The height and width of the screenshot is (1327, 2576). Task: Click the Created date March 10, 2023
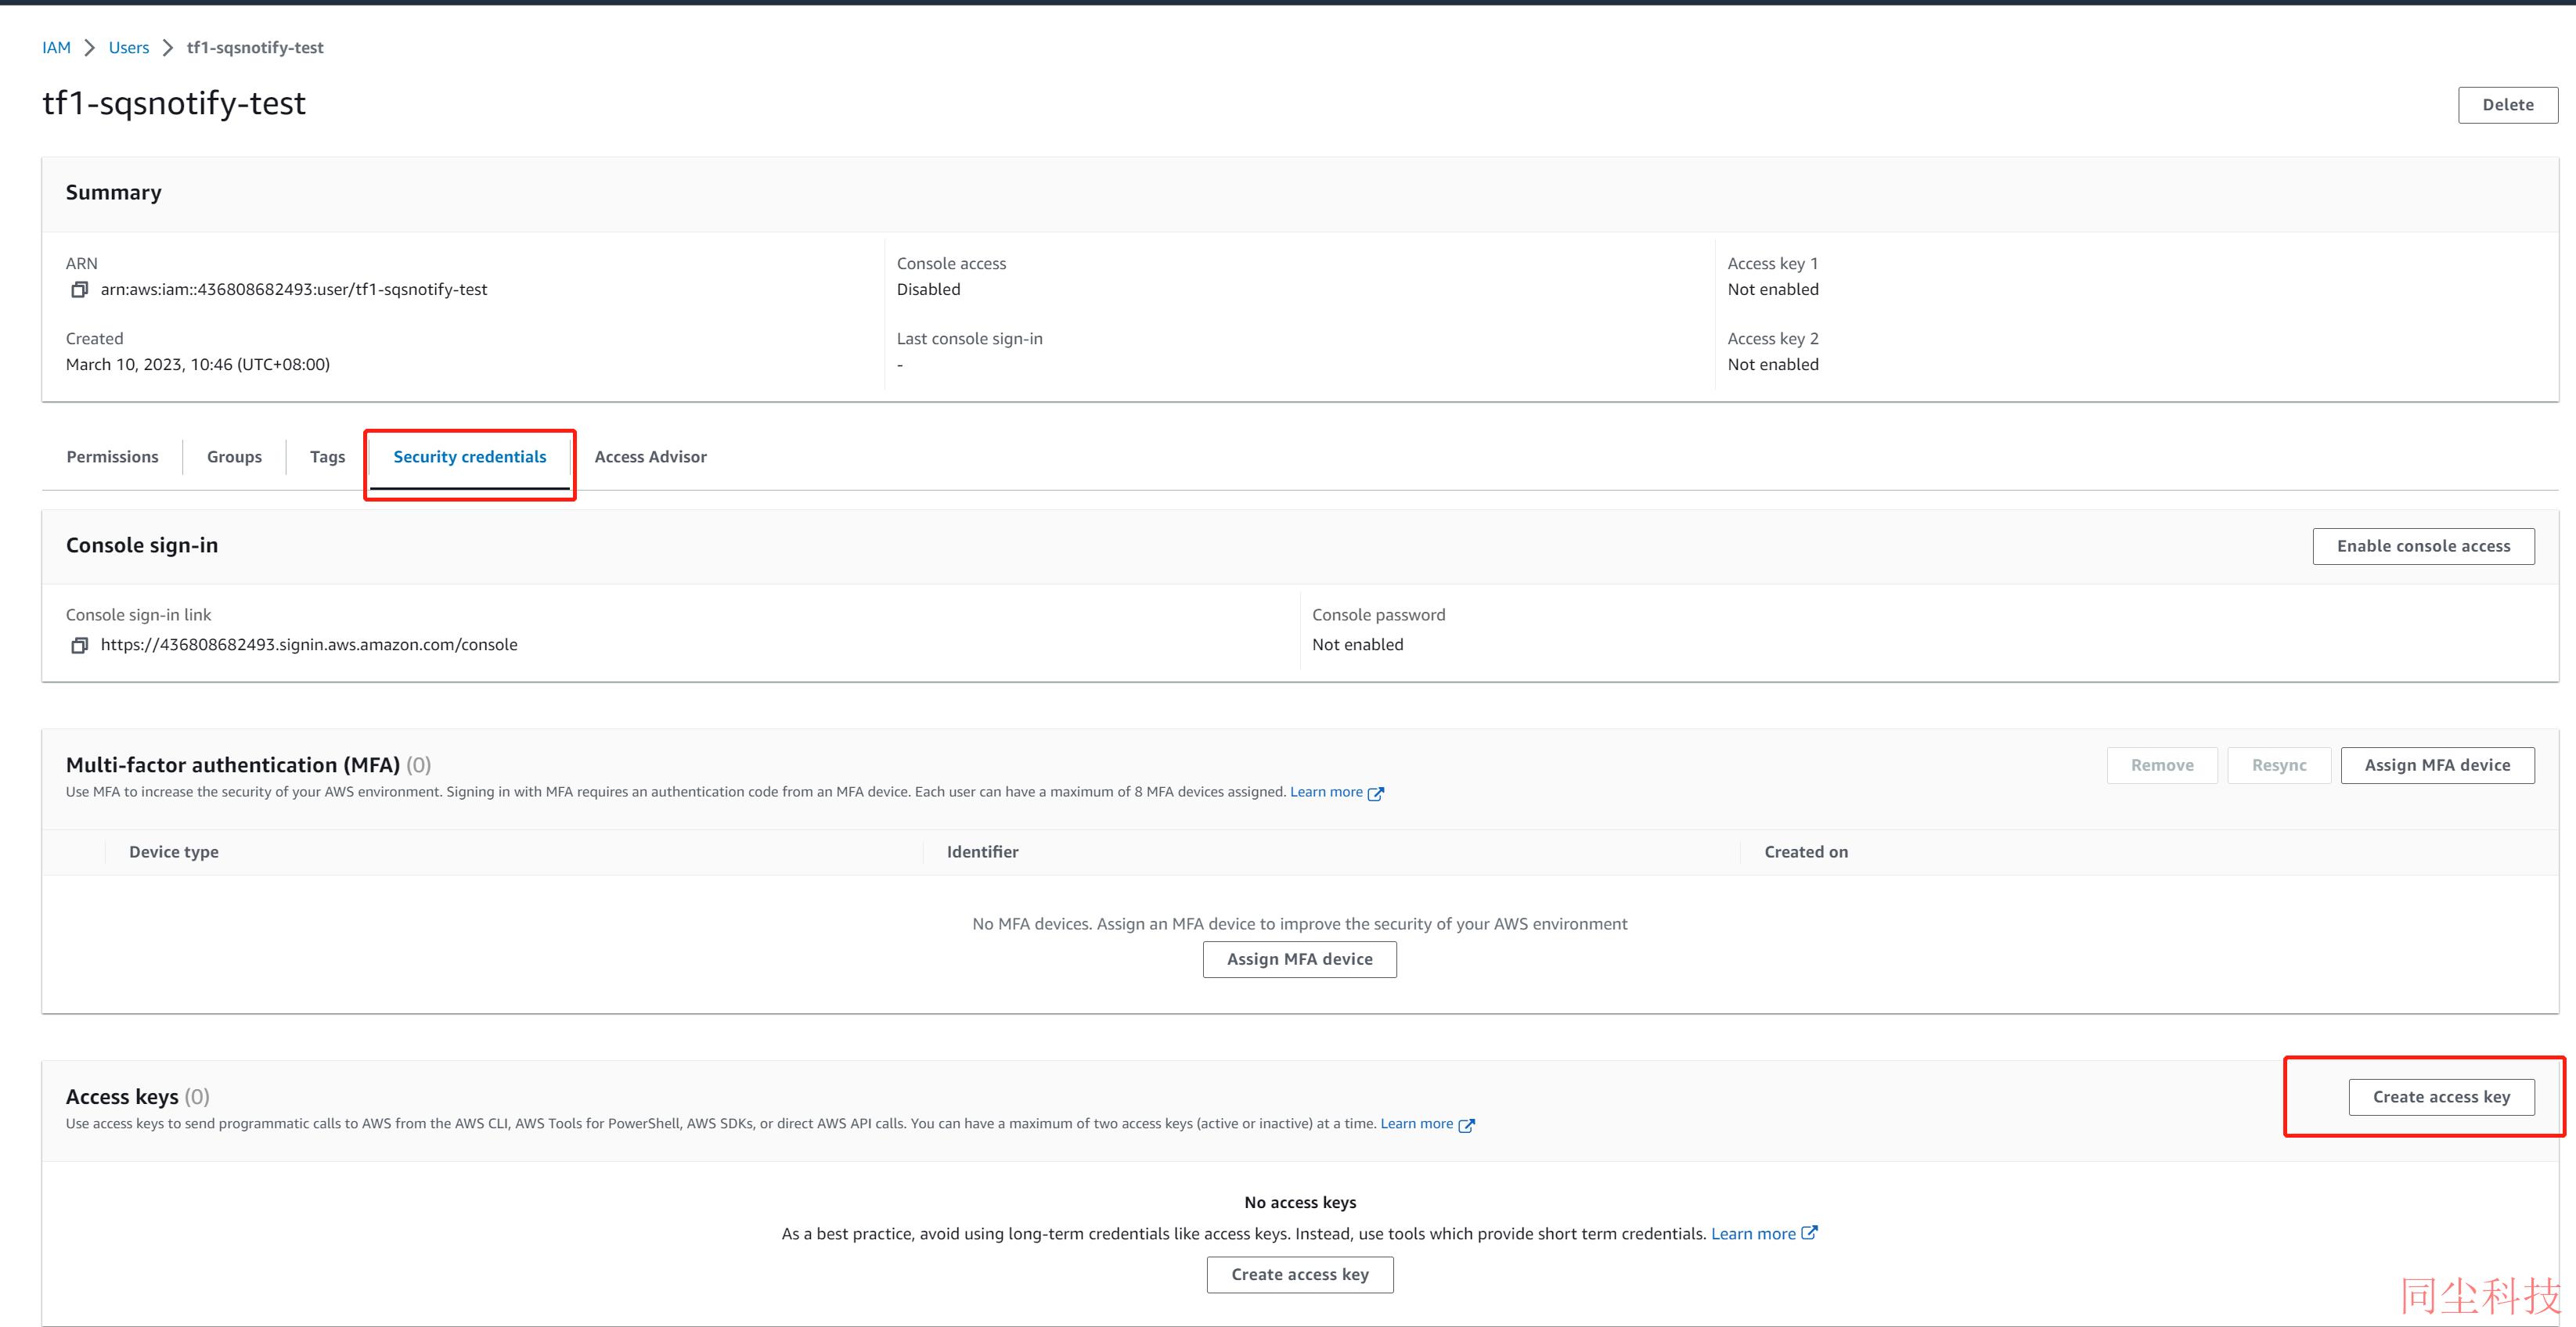(198, 365)
